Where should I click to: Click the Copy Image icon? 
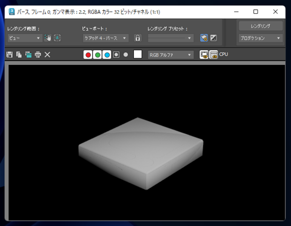tap(19, 55)
